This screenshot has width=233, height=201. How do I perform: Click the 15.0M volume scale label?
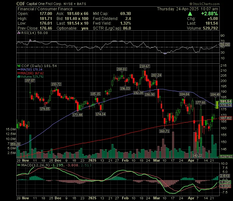tap(11, 129)
